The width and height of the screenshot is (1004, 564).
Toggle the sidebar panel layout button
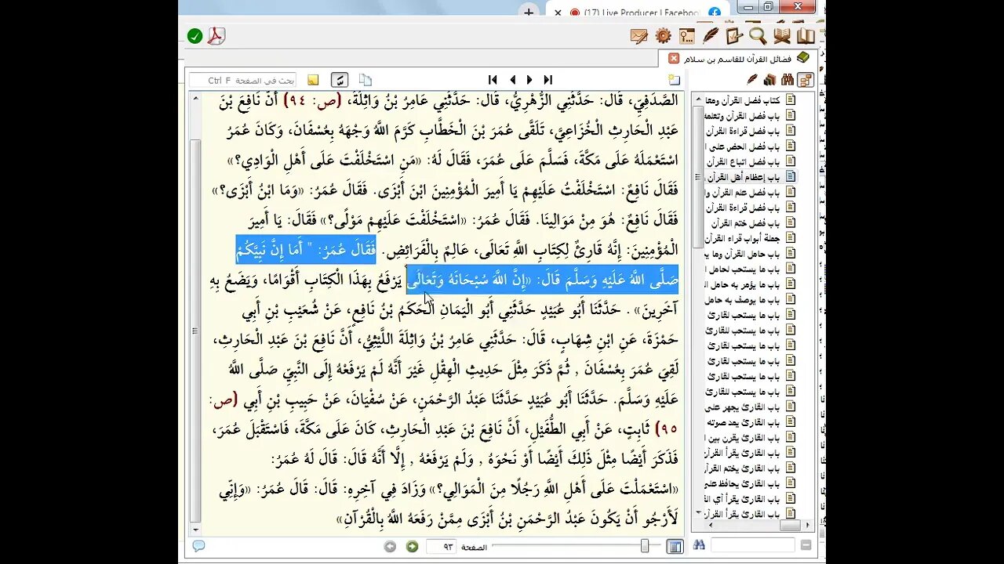click(675, 546)
